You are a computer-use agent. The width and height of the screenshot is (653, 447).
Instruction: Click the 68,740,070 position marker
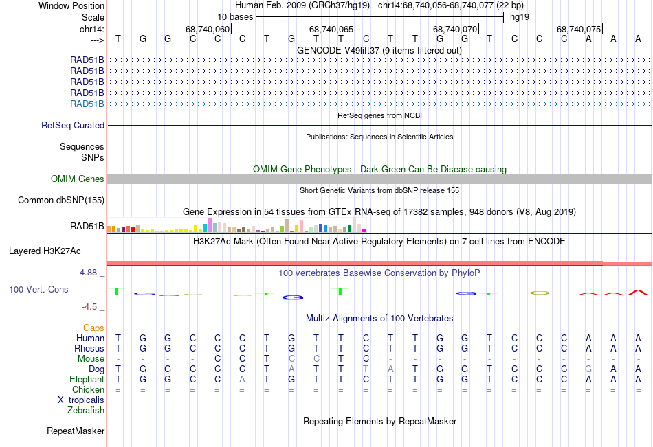click(x=455, y=29)
